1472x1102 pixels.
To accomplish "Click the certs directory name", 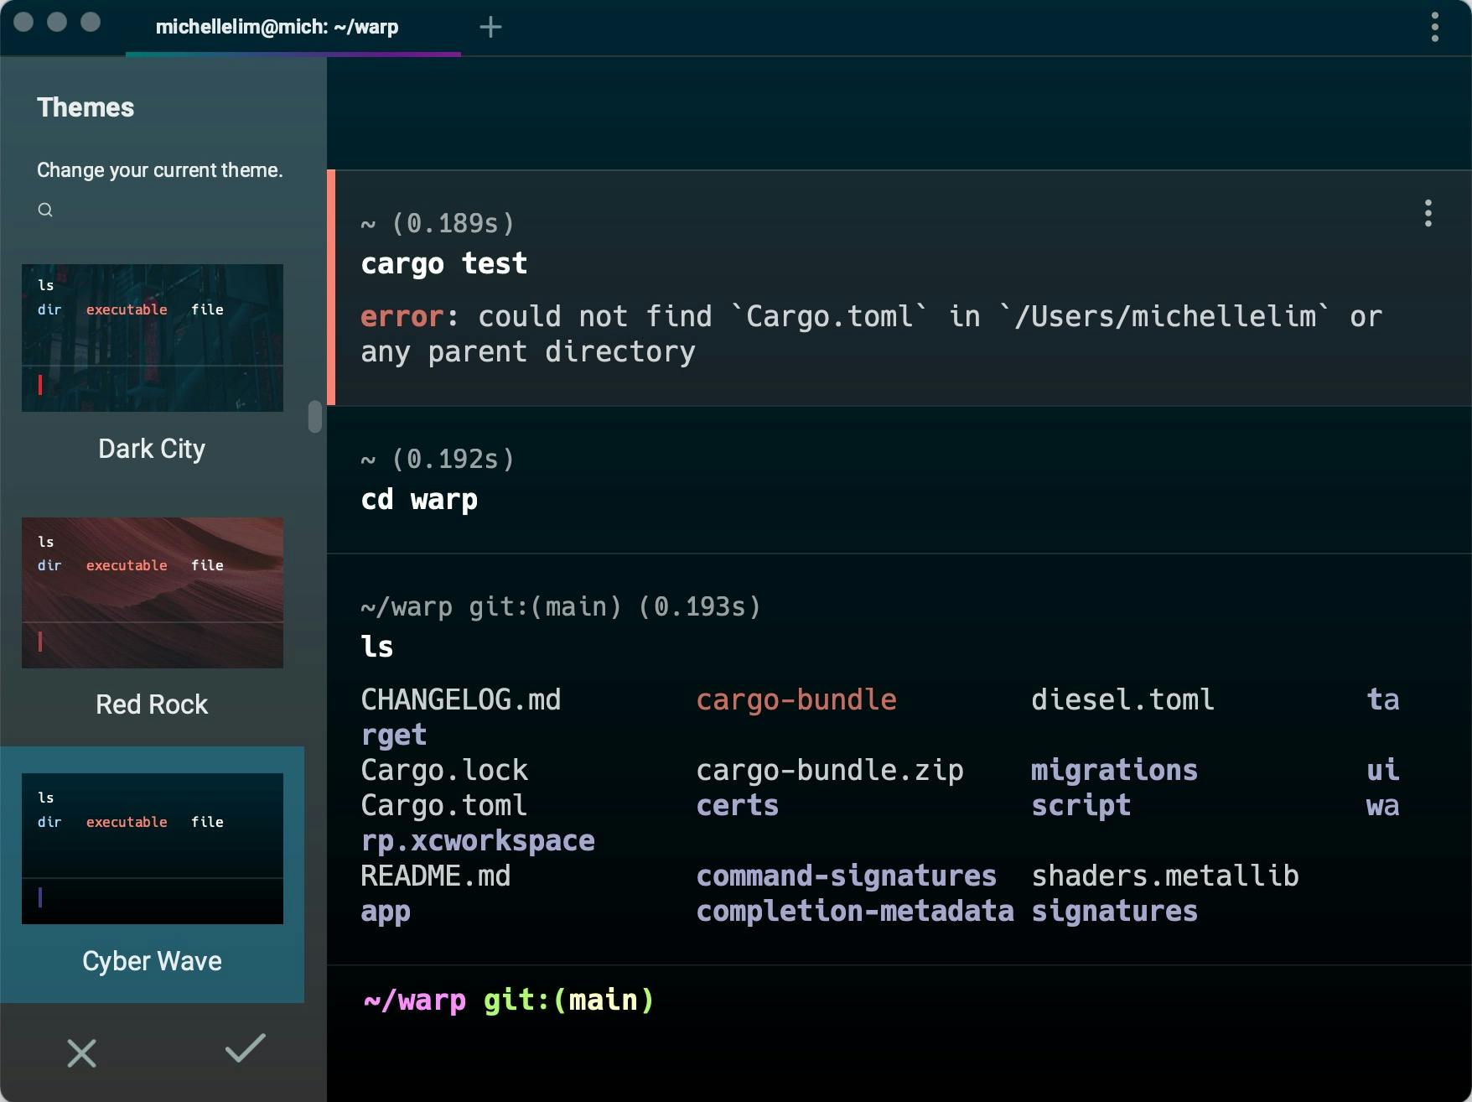I will pos(738,805).
